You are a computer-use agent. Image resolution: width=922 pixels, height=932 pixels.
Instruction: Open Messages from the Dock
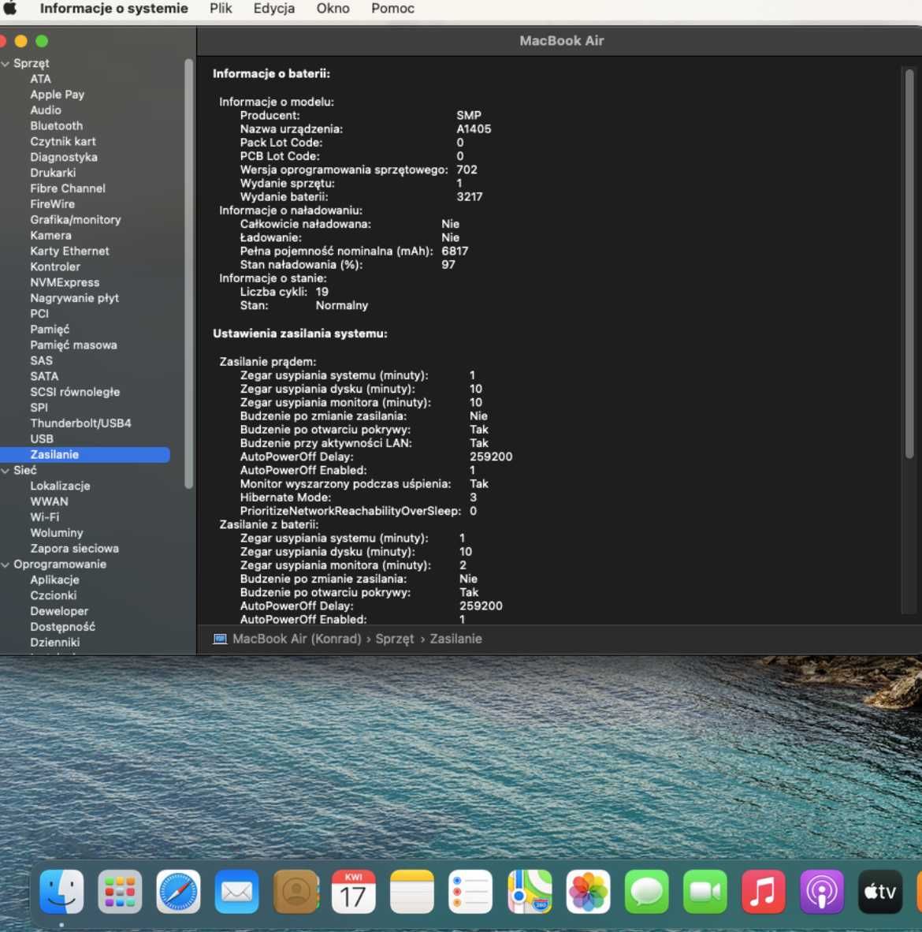646,892
